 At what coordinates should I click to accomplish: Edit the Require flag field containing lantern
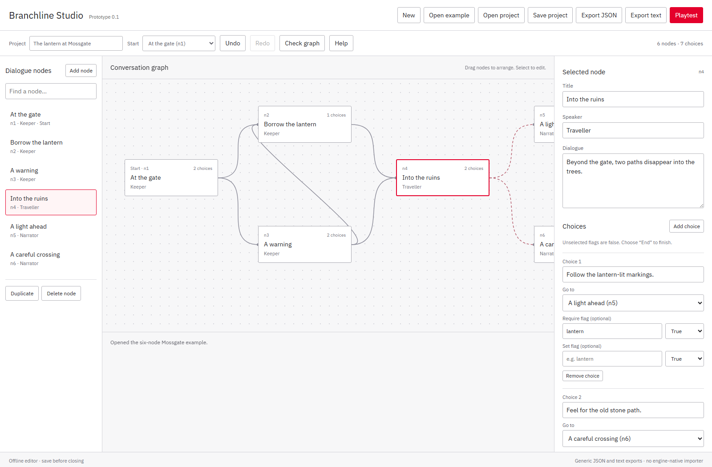coord(612,331)
